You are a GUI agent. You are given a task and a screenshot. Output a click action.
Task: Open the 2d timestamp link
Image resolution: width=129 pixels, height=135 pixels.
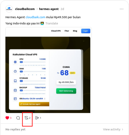pyautogui.click(x=62, y=9)
